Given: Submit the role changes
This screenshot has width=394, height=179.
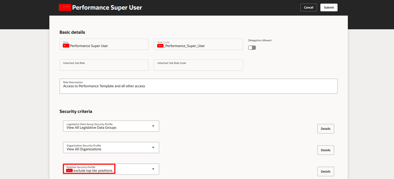Looking at the screenshot, I should (x=329, y=8).
